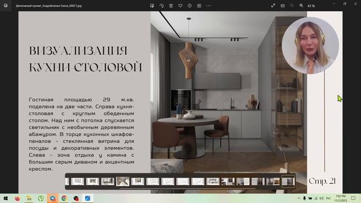
Task: Click the file name title ending 00021.jpg
Action: [49, 6]
